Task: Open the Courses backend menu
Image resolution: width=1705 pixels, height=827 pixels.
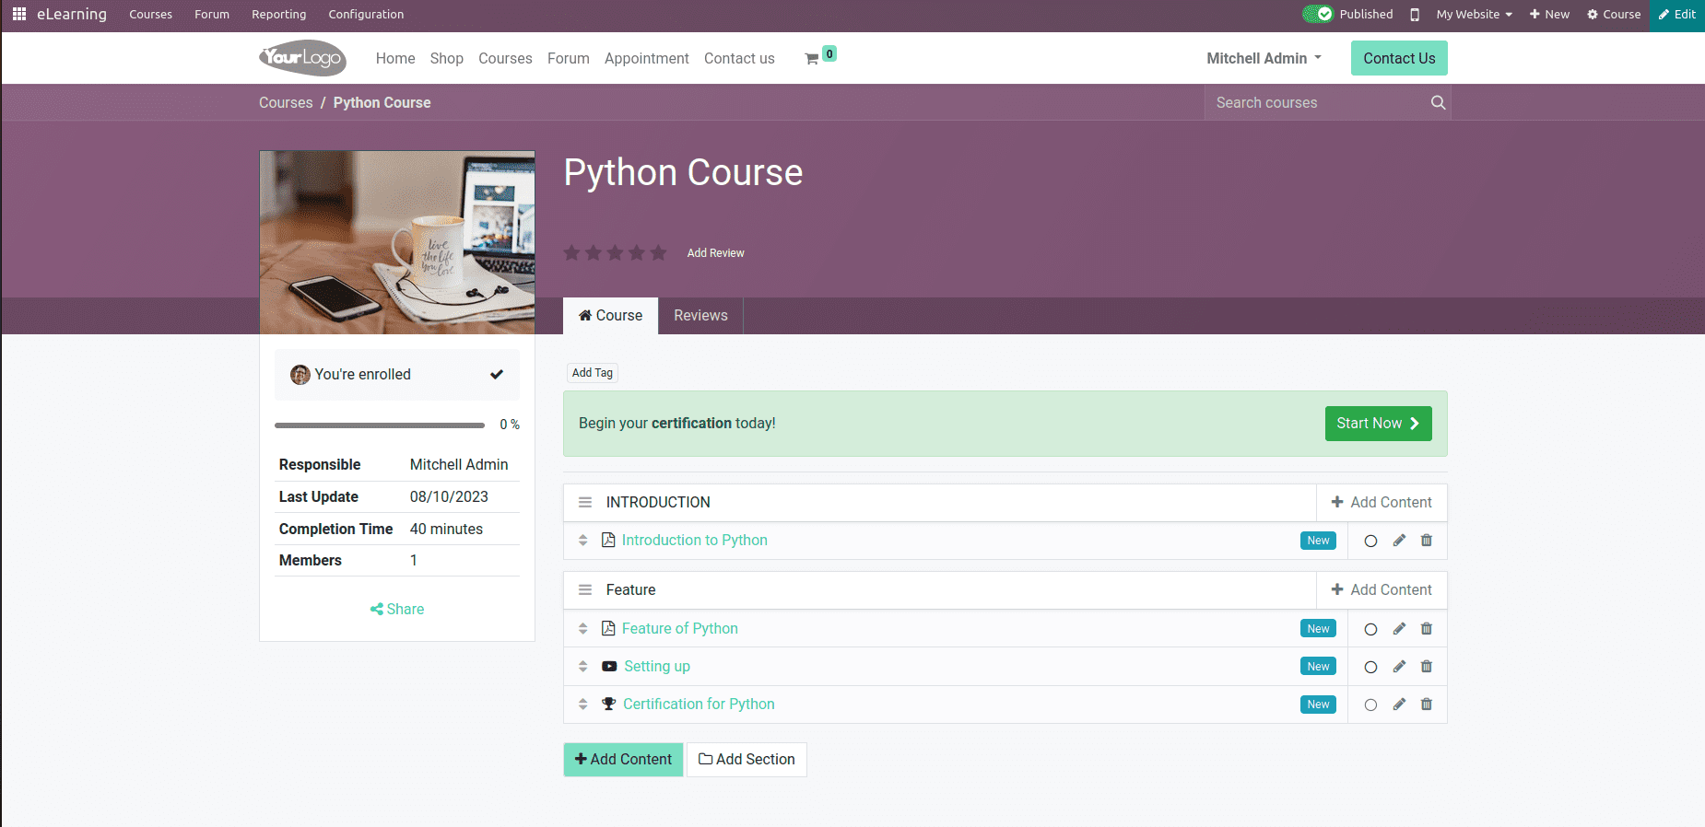Action: (150, 15)
